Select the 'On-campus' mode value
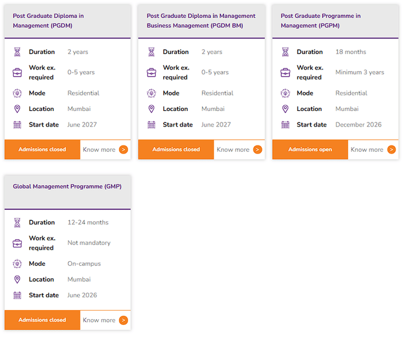 tap(84, 264)
